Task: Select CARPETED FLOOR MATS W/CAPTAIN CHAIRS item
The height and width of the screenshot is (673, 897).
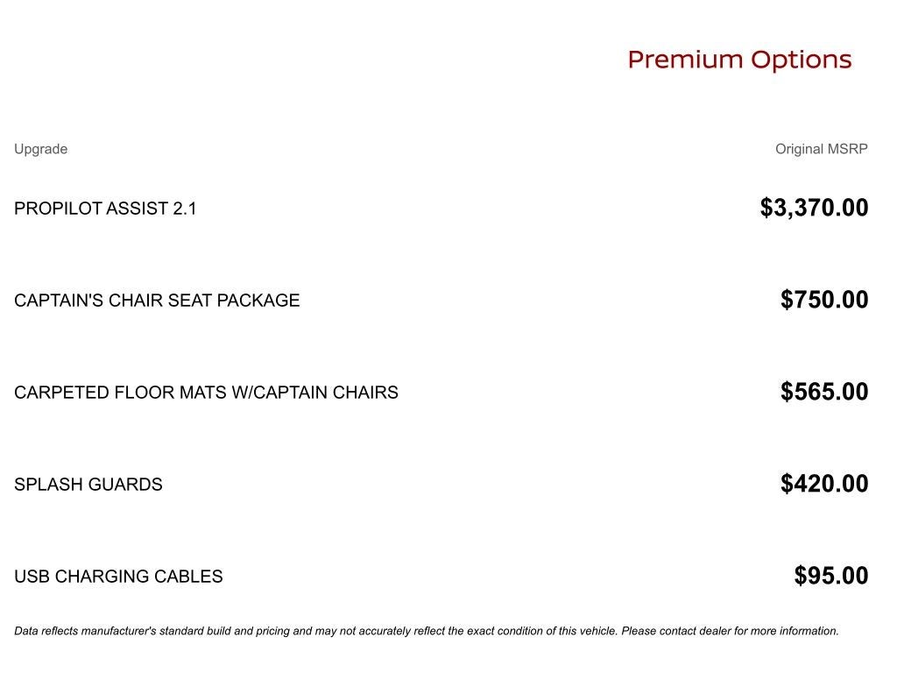Action: [x=206, y=393]
